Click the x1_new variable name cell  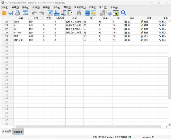[x=21, y=33]
